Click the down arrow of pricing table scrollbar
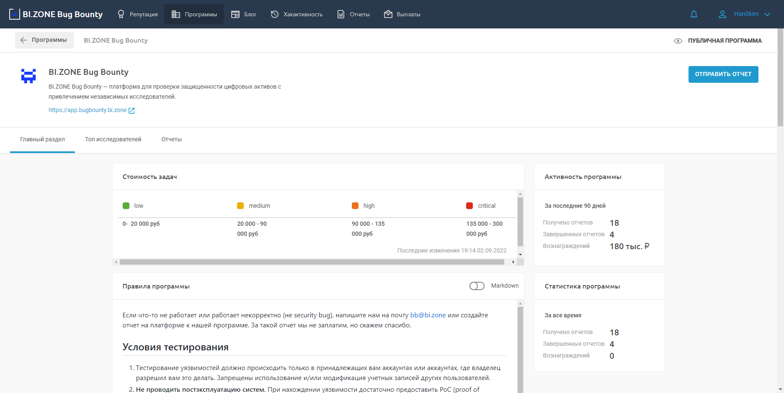The image size is (784, 393). (x=520, y=254)
